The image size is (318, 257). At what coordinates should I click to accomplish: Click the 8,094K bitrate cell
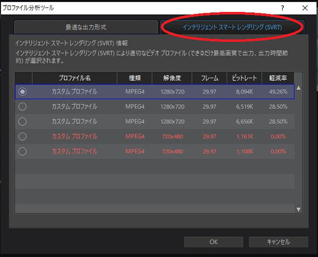pyautogui.click(x=244, y=91)
